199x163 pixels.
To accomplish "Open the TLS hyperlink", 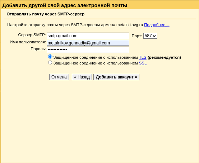I will (x=143, y=57).
